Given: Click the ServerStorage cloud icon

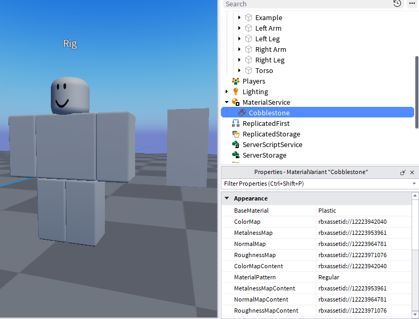Looking at the screenshot, I should click(236, 155).
